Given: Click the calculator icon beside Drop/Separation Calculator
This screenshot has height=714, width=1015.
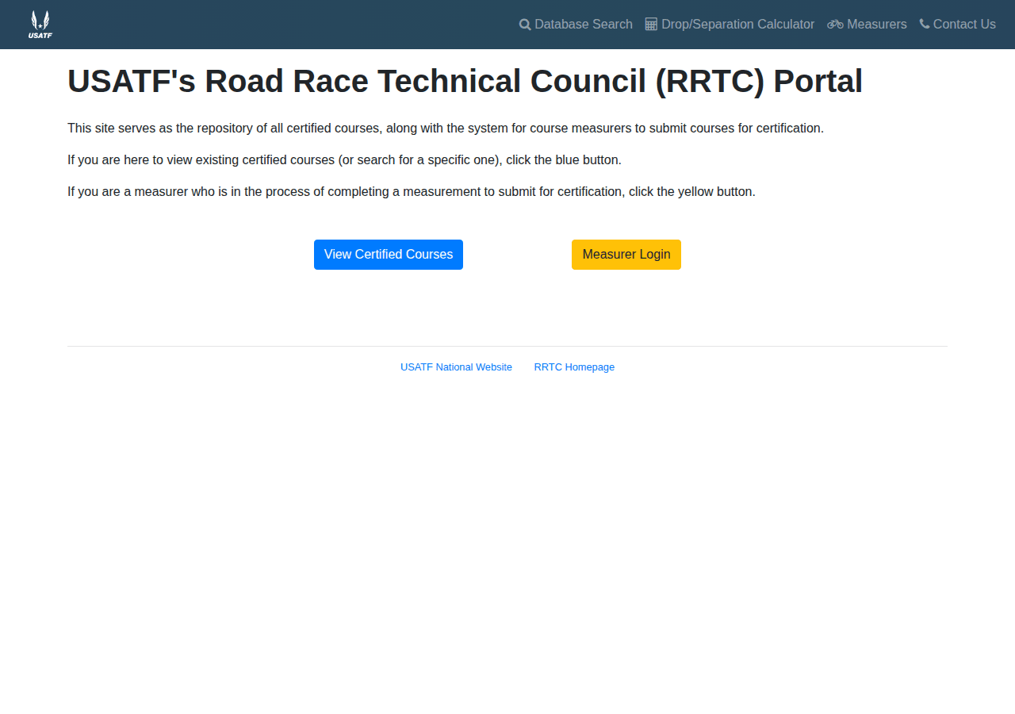Looking at the screenshot, I should [x=651, y=25].
